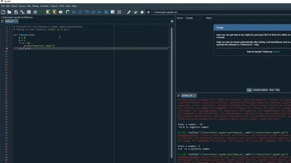
Task: Switch to the Plots tab
Action: 271,90
